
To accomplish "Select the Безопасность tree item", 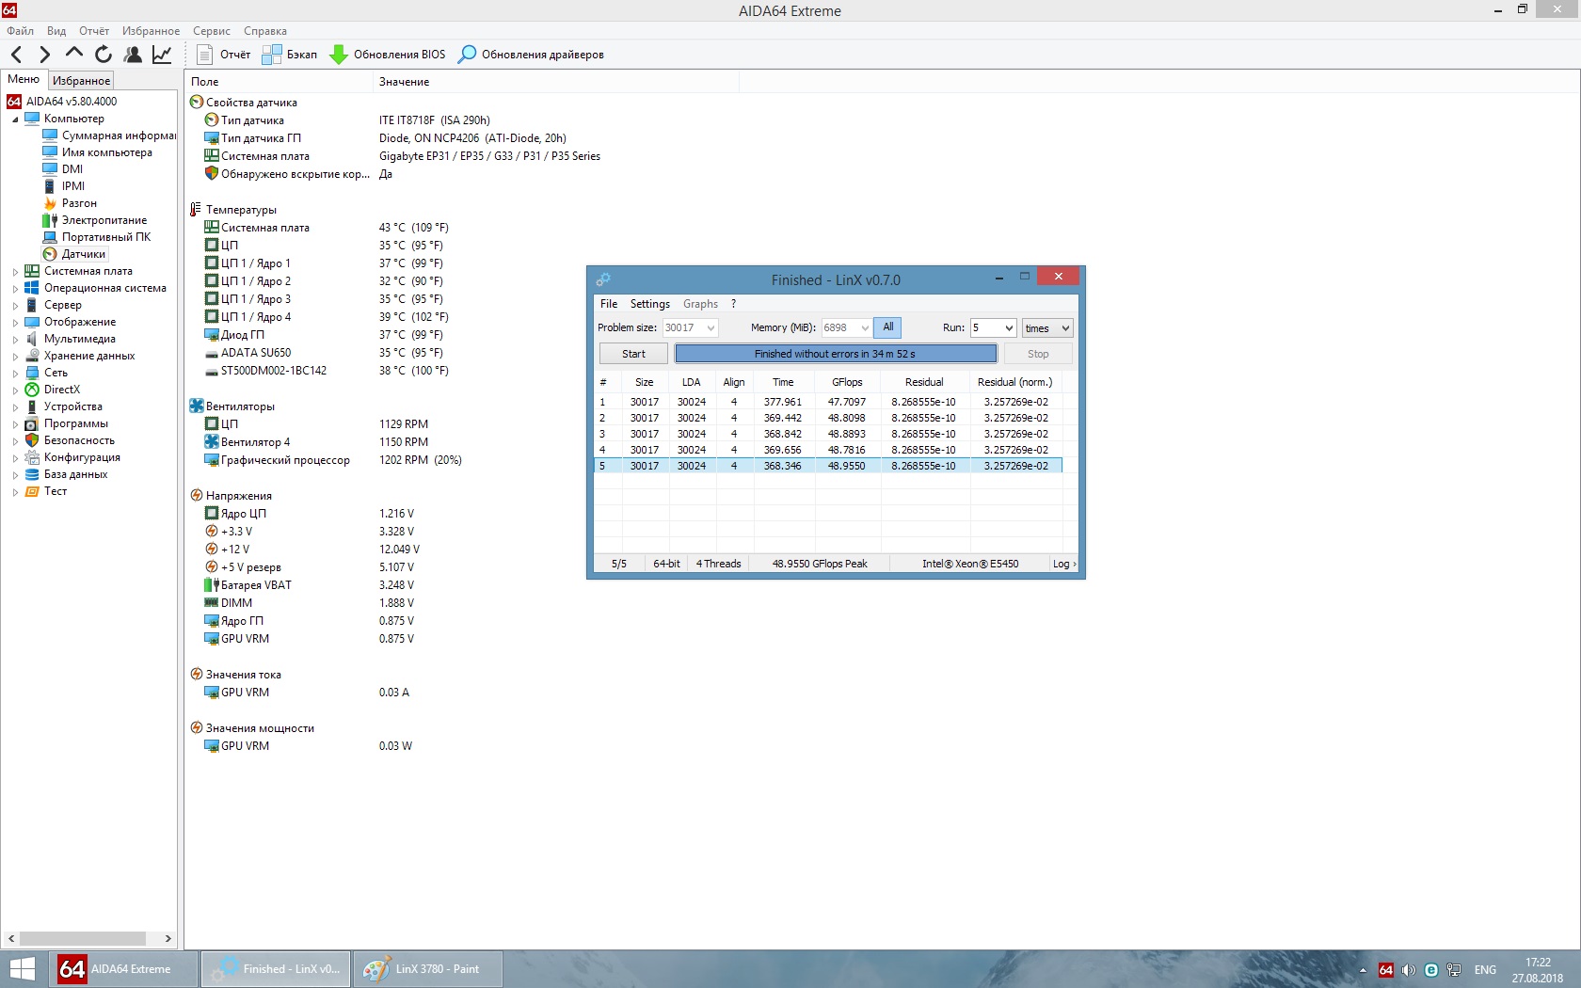I will click(70, 440).
